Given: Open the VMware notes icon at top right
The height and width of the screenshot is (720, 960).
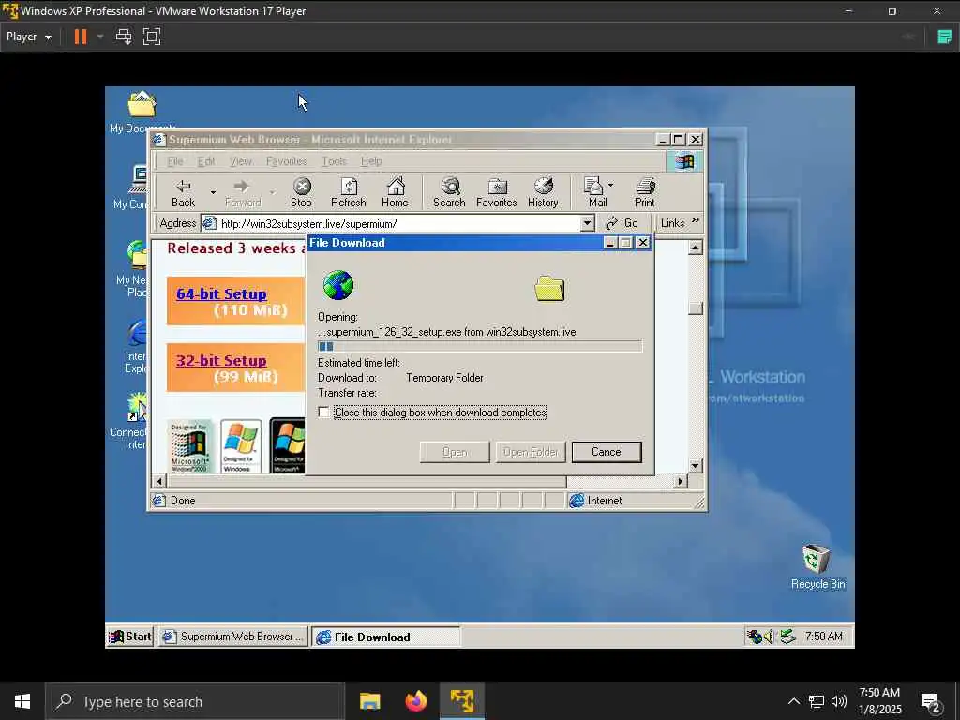Looking at the screenshot, I should click(x=945, y=37).
